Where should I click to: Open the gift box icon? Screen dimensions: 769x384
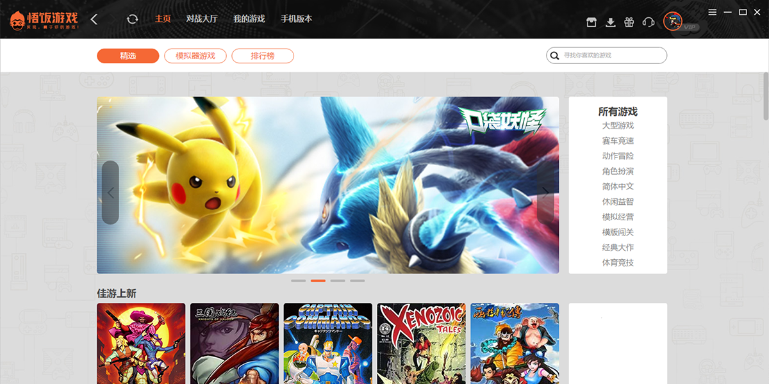[x=629, y=22]
